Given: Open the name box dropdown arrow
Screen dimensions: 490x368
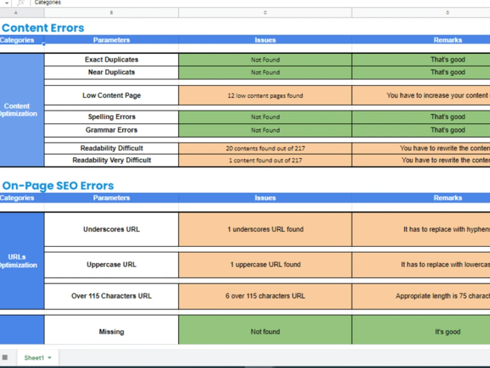Looking at the screenshot, I should [6, 3].
